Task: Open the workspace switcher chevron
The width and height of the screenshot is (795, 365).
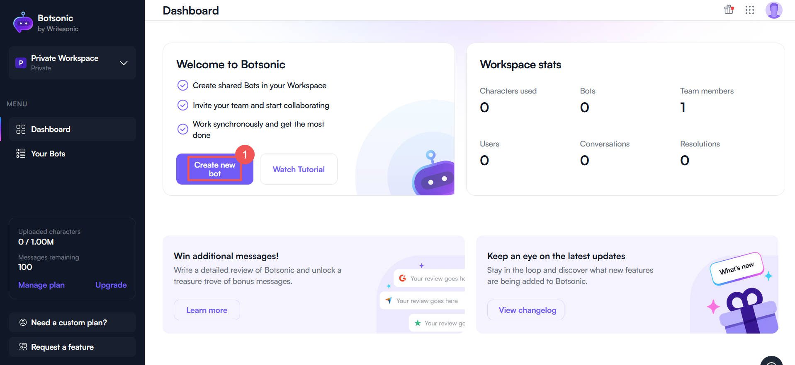Action: tap(123, 63)
